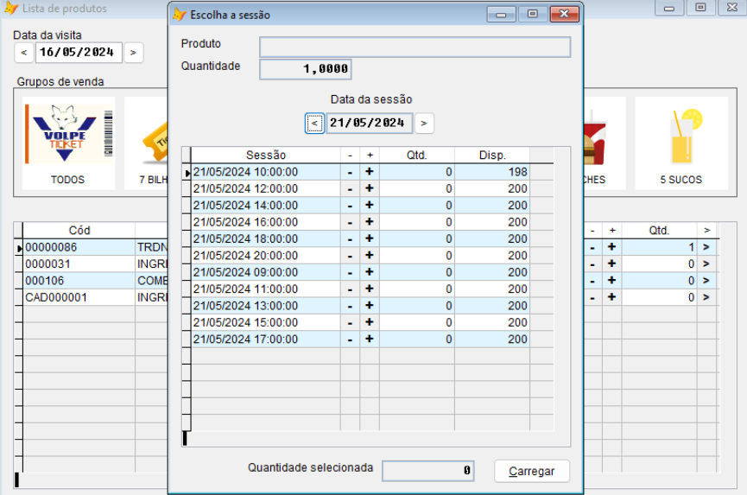Click the TODOS Volpe Ticket group icon

click(69, 142)
